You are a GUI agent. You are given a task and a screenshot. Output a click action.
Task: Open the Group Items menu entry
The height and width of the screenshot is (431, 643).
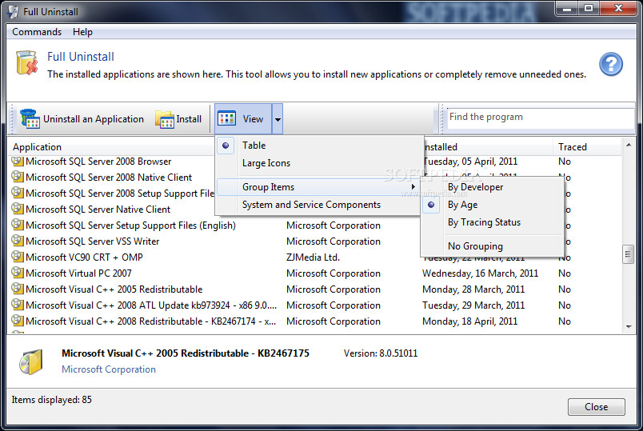point(268,187)
